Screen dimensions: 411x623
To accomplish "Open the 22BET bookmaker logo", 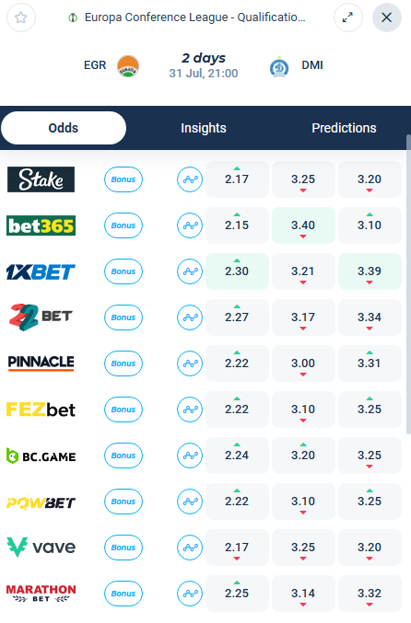I will click(x=41, y=317).
